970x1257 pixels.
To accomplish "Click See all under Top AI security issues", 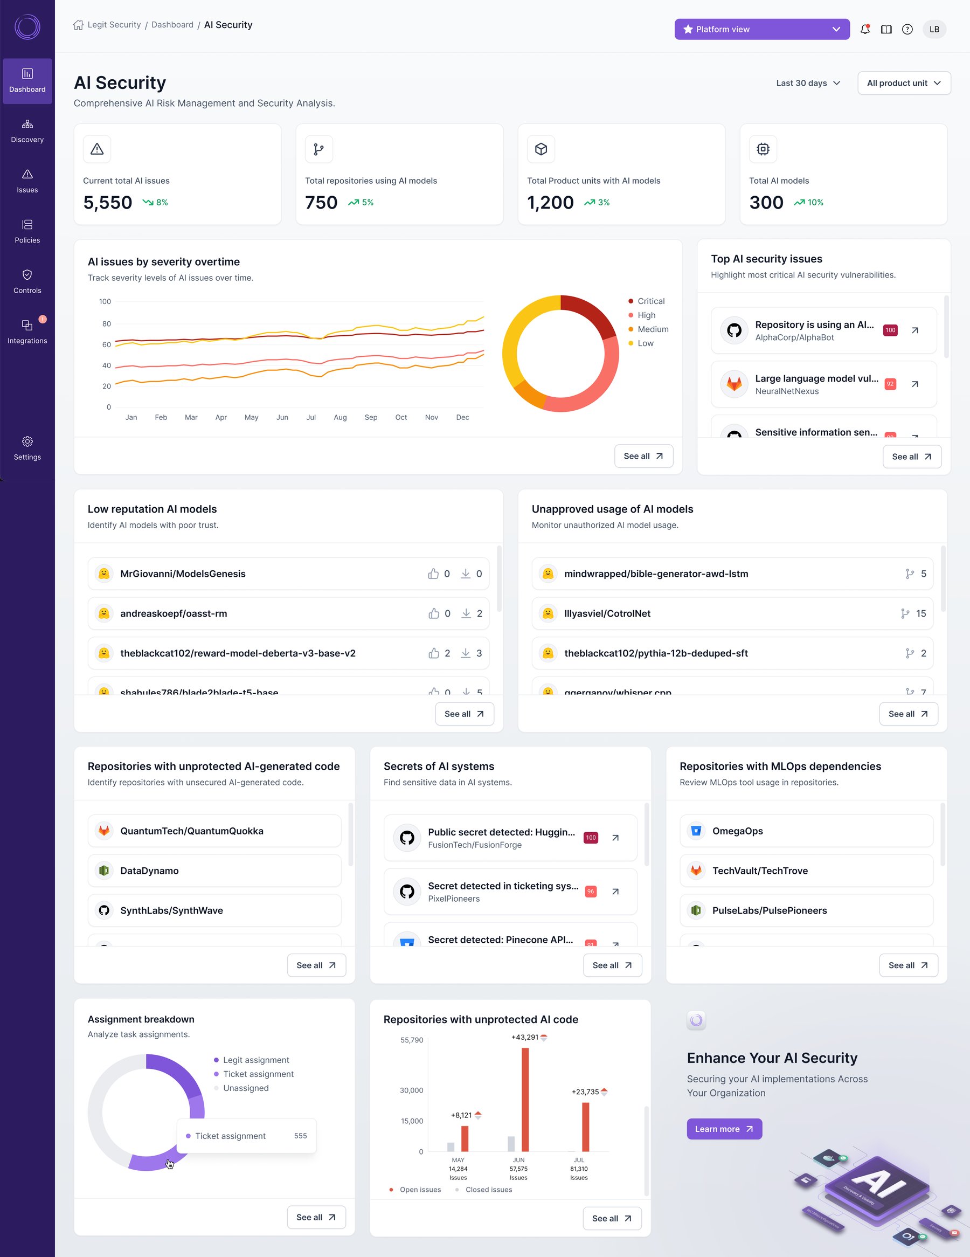I will pyautogui.click(x=911, y=457).
